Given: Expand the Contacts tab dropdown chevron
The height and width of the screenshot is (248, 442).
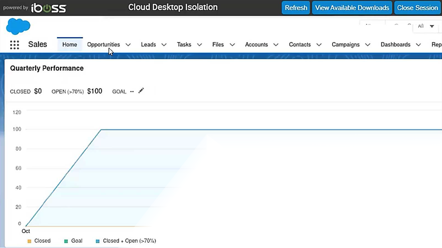Looking at the screenshot, I should pos(319,45).
